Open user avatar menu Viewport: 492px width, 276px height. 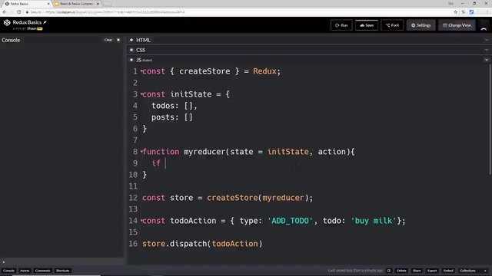point(484,25)
